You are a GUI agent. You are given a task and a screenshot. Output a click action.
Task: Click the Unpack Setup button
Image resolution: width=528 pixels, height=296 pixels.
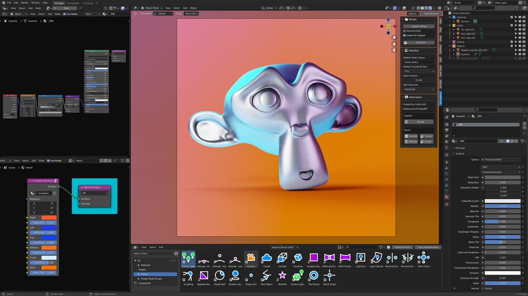(419, 26)
